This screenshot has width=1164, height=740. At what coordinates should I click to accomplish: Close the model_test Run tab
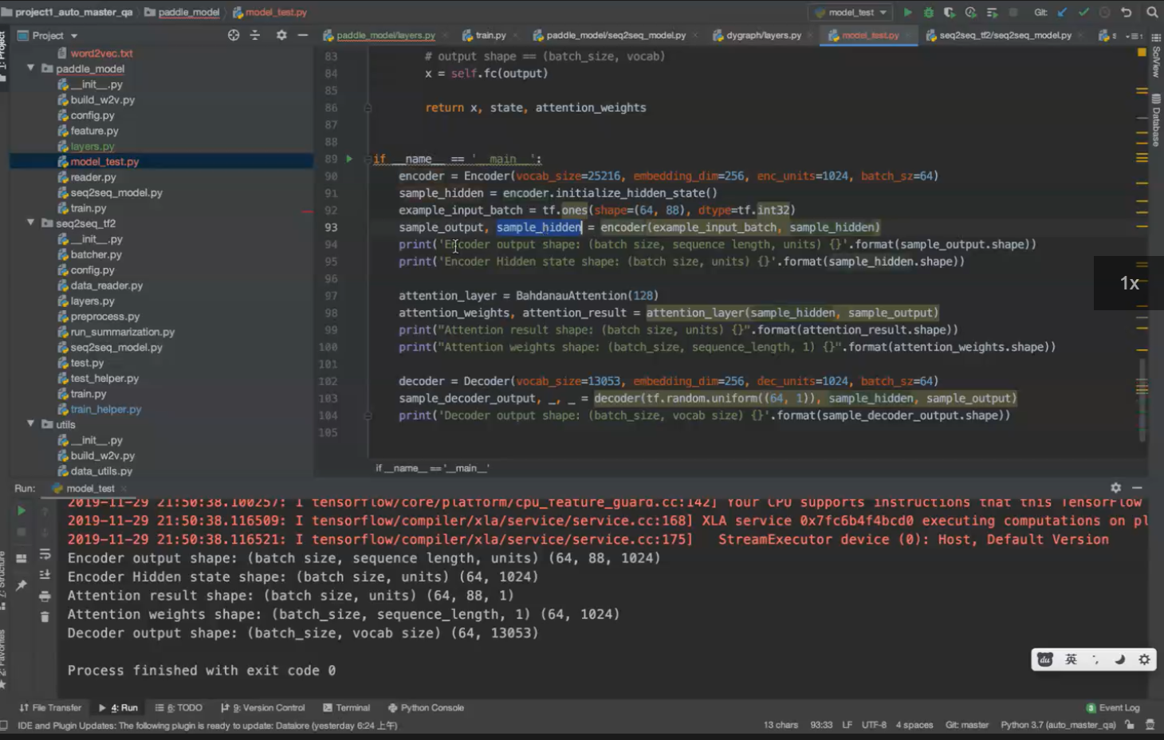click(x=124, y=488)
